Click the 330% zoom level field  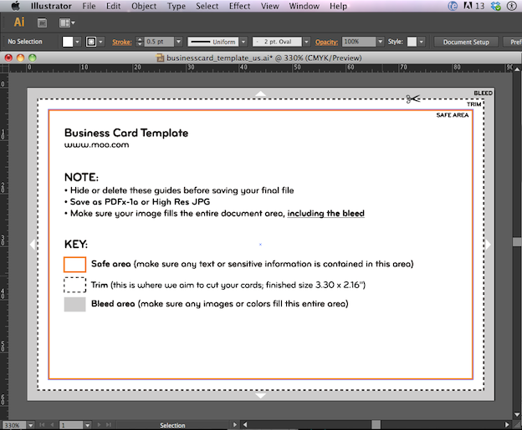[14, 425]
